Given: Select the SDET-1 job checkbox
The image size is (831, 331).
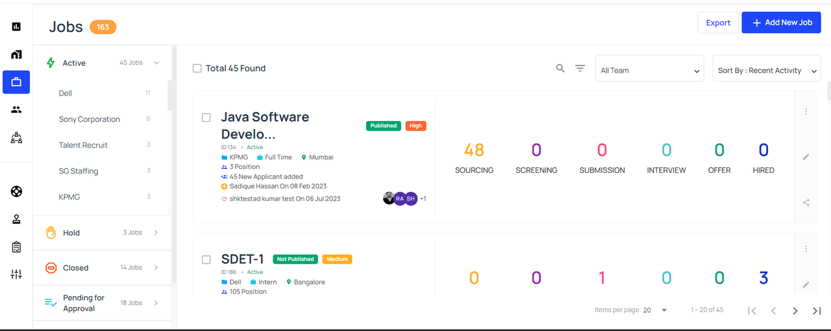Looking at the screenshot, I should coord(206,260).
